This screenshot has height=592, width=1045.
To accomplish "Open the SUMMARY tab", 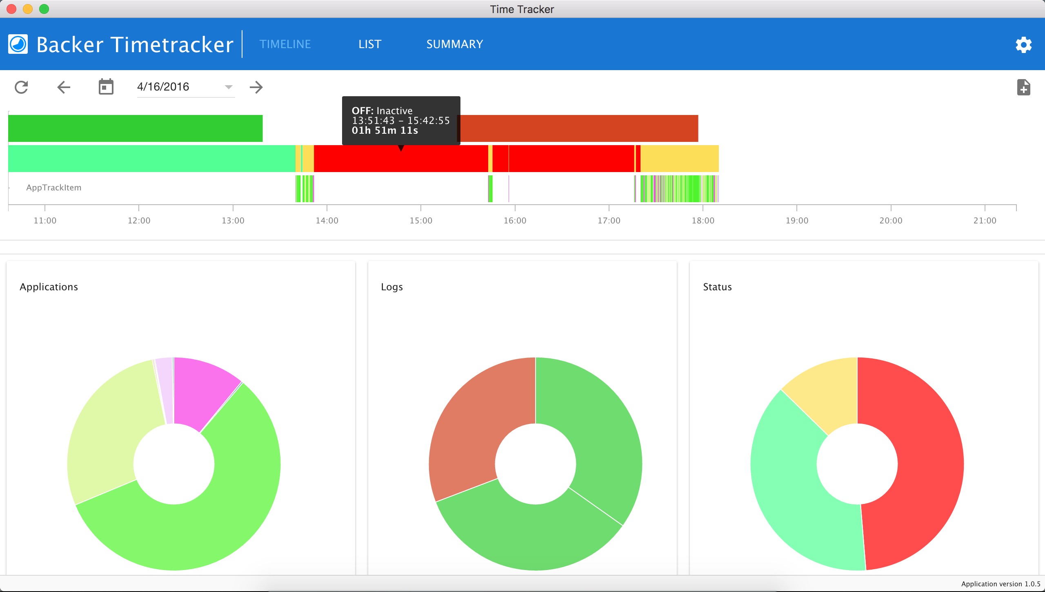I will (x=454, y=44).
